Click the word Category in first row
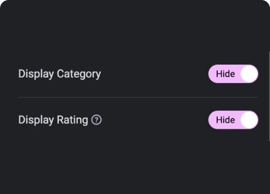270x194 pixels. click(x=79, y=74)
